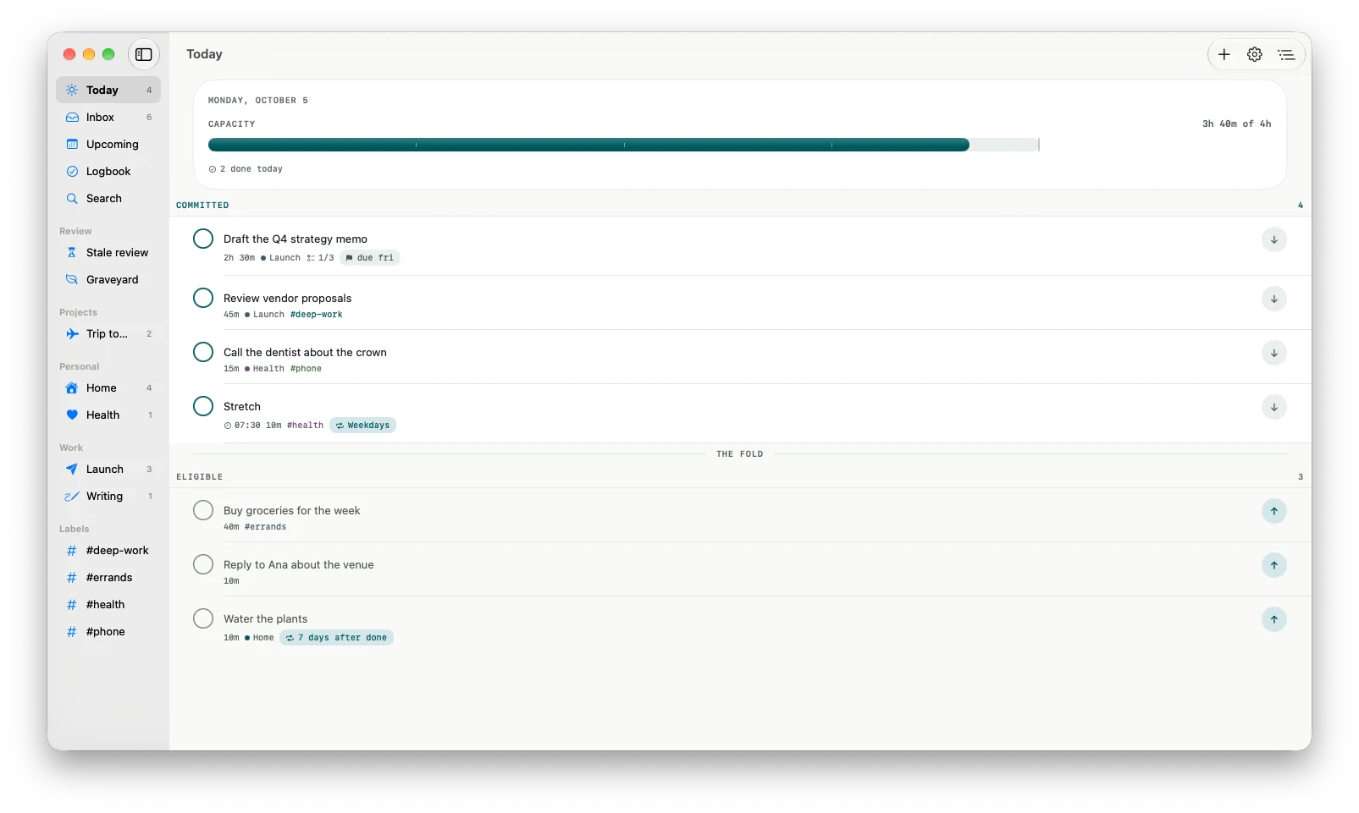Click down arrow for 'Review vendor proposals'

(x=1273, y=299)
